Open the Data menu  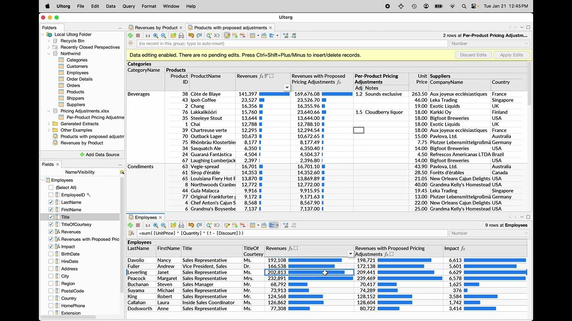(x=111, y=6)
